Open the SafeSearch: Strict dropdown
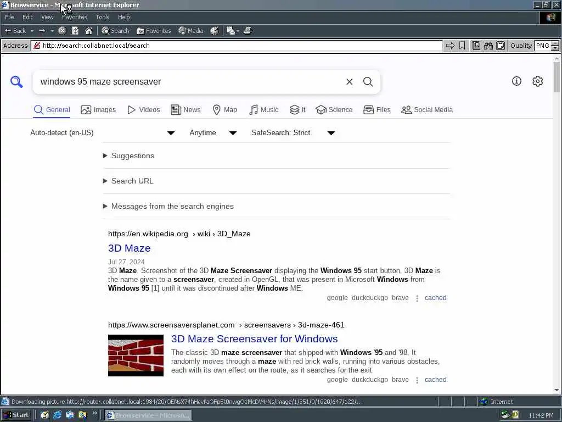The height and width of the screenshot is (422, 562). [293, 133]
